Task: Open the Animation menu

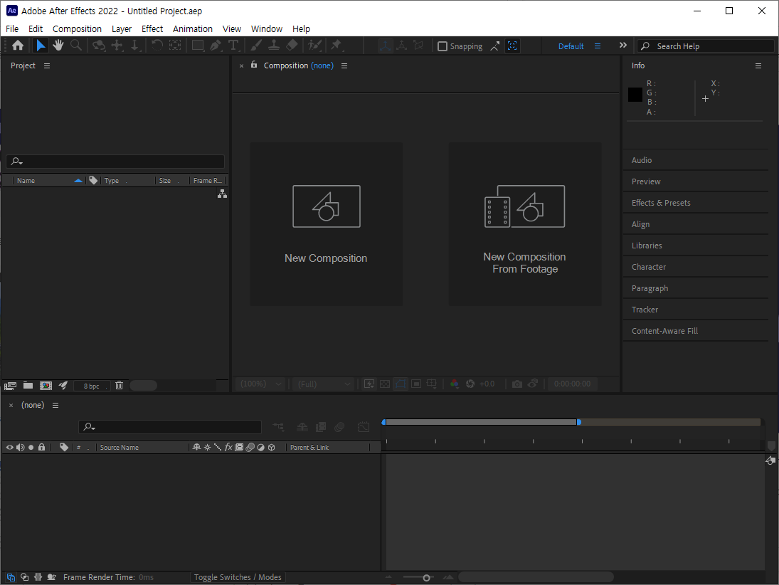Action: 193,29
